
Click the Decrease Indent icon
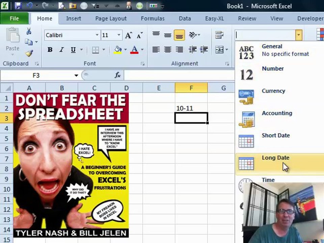[192, 49]
